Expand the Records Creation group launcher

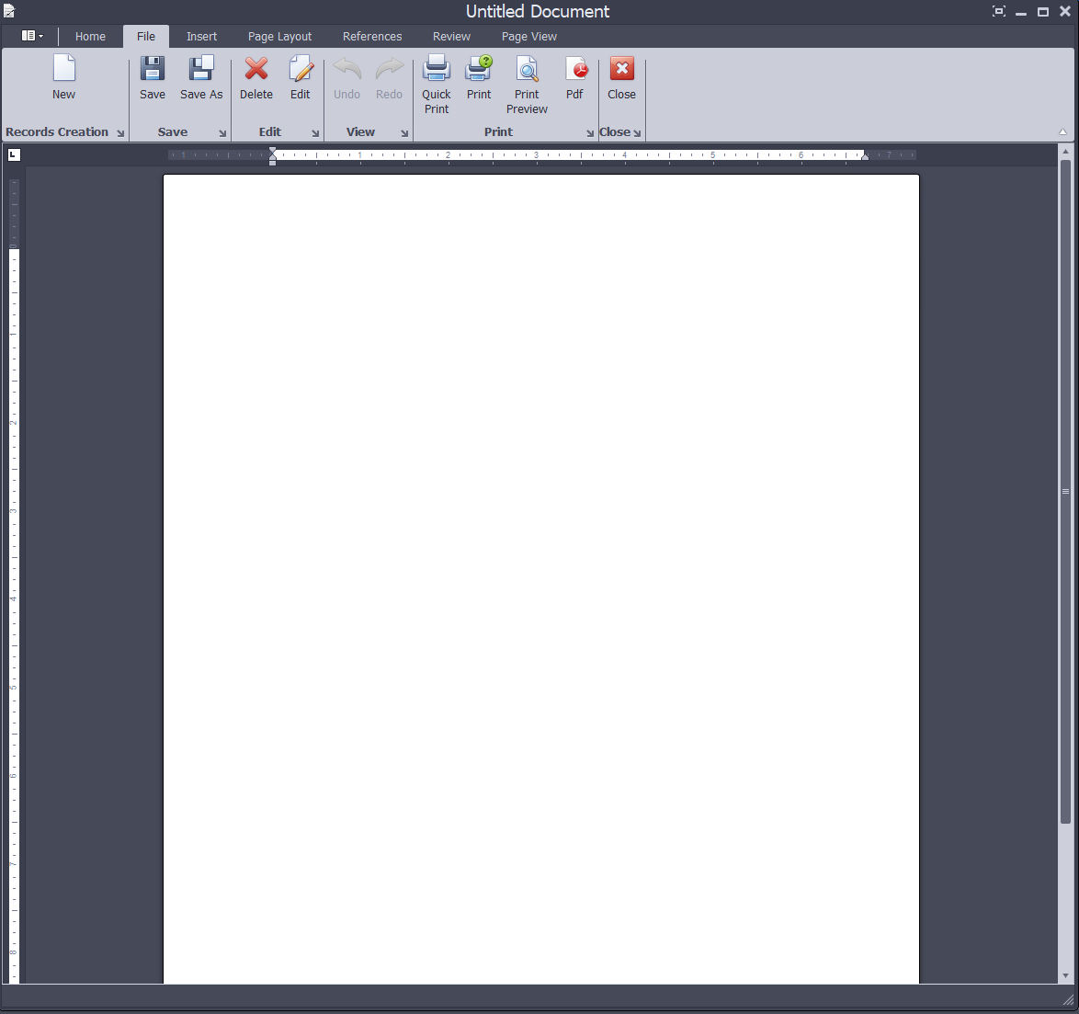pyautogui.click(x=120, y=133)
